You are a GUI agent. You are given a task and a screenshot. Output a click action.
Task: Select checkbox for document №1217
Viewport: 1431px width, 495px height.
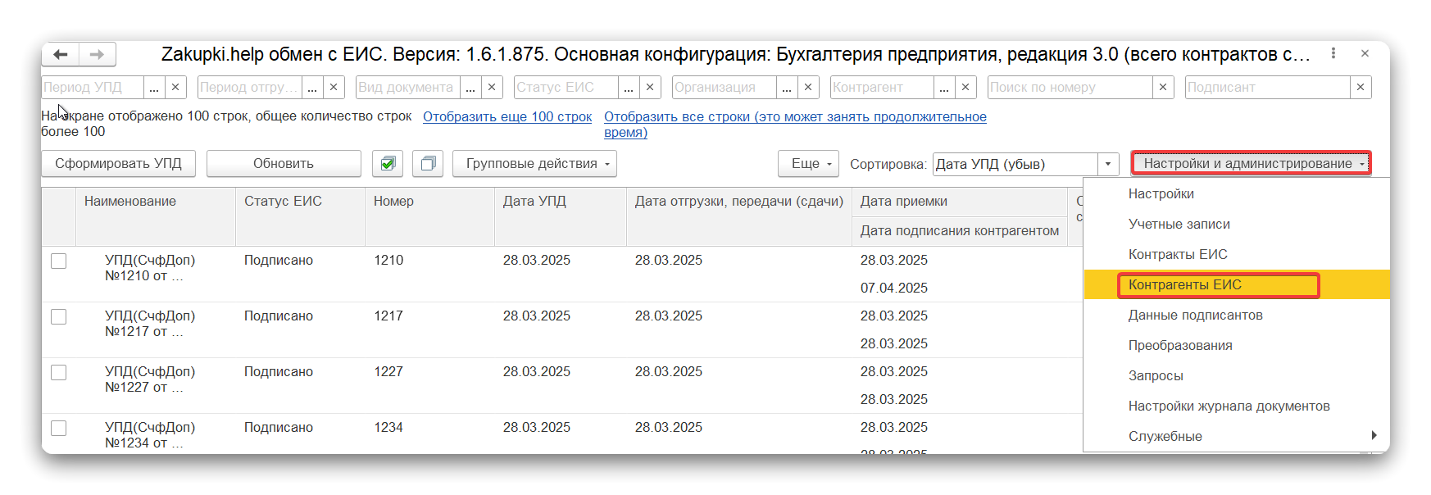click(x=59, y=316)
